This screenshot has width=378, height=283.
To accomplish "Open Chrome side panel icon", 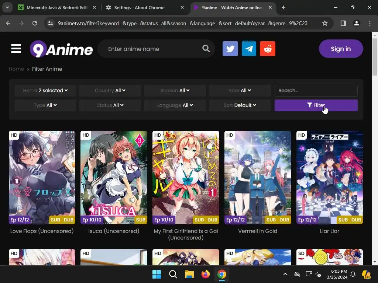I will pos(343,23).
